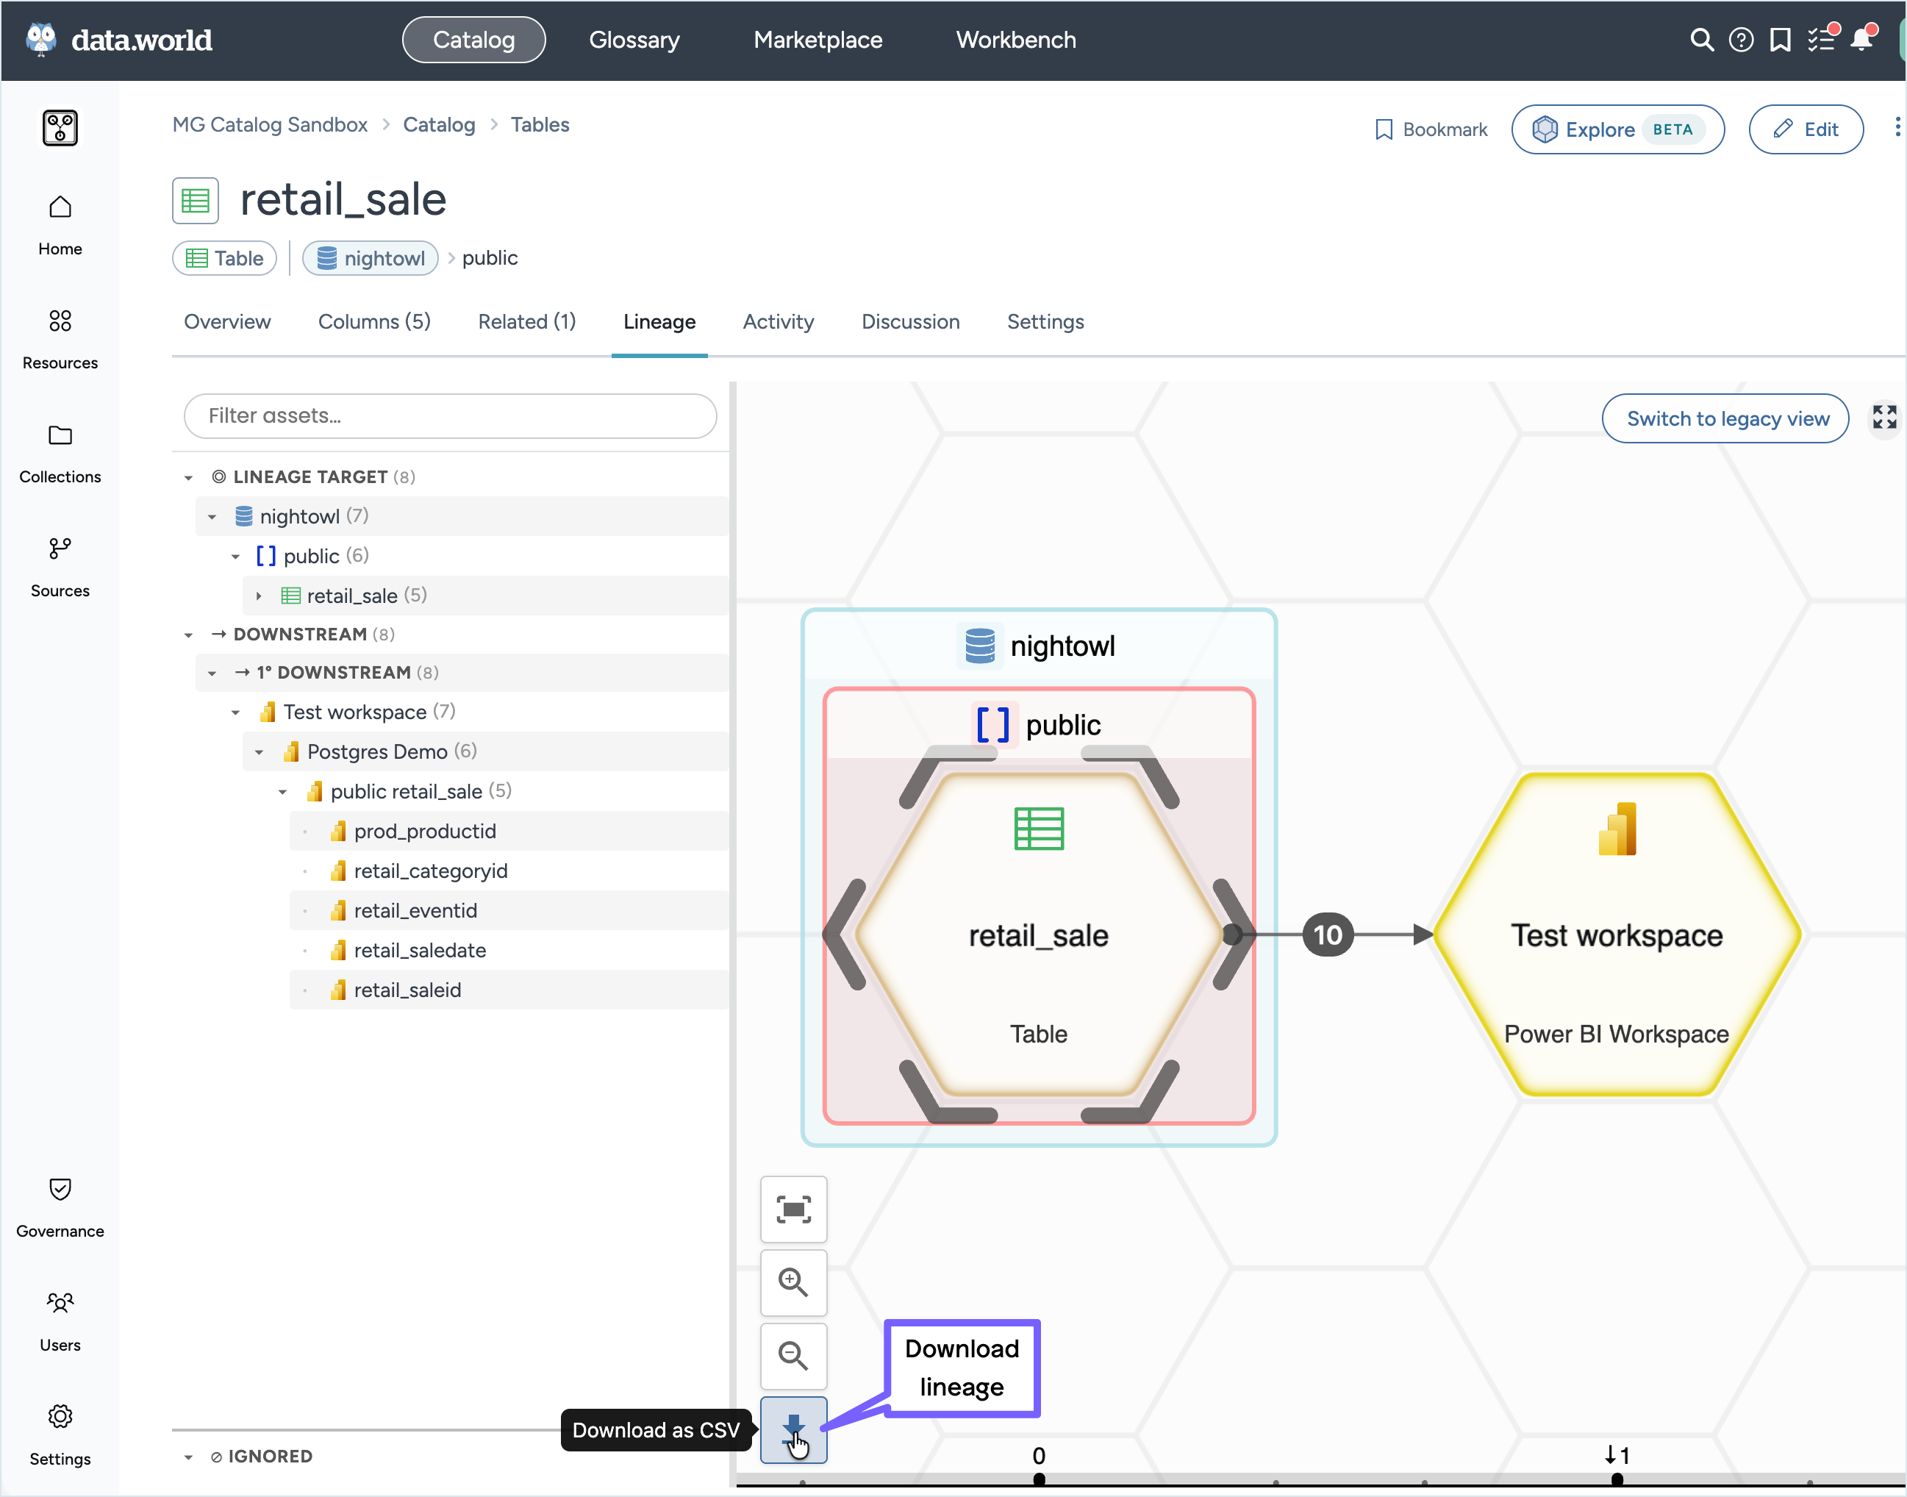Click the Power BI icon in Test workspace node
1907x1497 pixels.
[1617, 829]
